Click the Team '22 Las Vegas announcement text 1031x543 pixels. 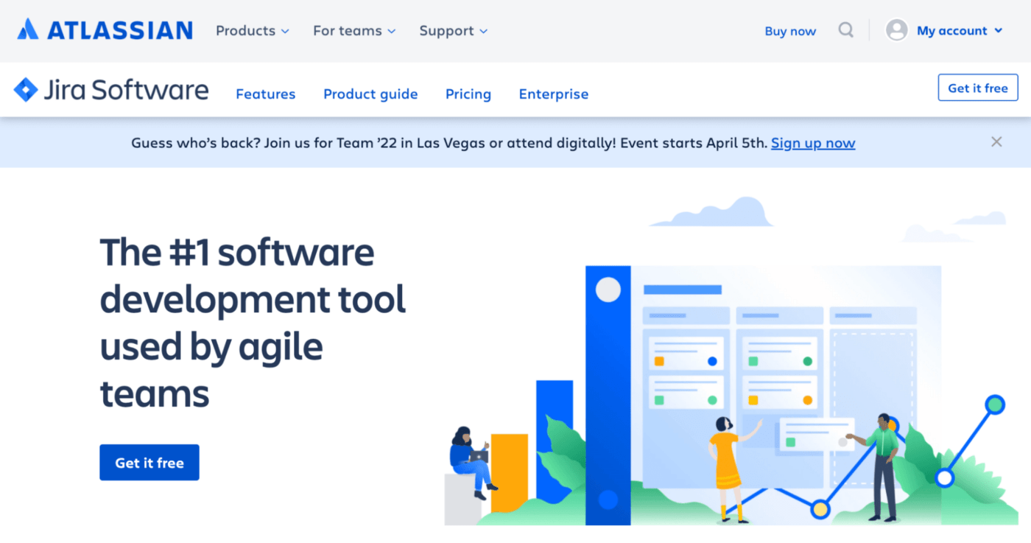[449, 143]
